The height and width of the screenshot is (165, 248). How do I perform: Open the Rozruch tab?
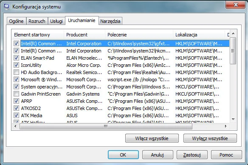point(37,21)
